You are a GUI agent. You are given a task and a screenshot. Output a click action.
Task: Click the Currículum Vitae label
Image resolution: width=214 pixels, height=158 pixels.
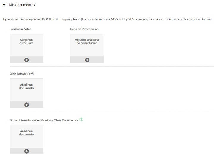tap(21, 29)
